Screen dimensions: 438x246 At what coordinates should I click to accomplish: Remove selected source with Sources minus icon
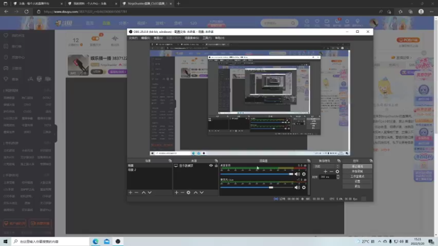[x=182, y=192]
